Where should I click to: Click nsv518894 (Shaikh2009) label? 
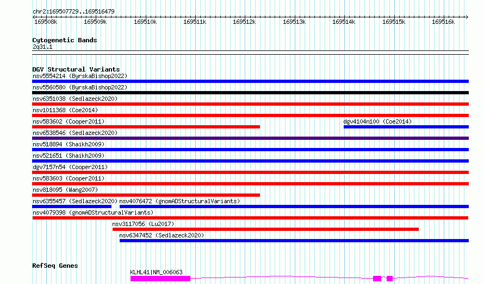click(69, 144)
